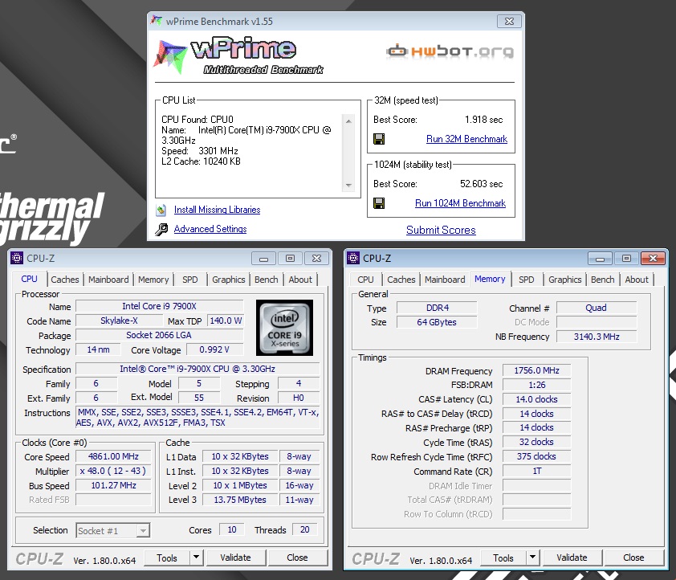Click the Bus Speed value 101.27 MHz
676x580 pixels.
tap(113, 485)
